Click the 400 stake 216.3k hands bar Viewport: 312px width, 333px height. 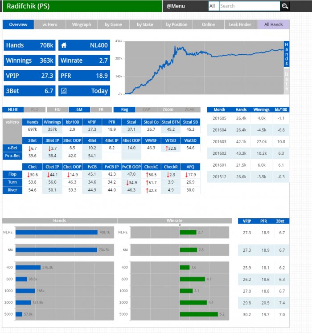point(28,267)
